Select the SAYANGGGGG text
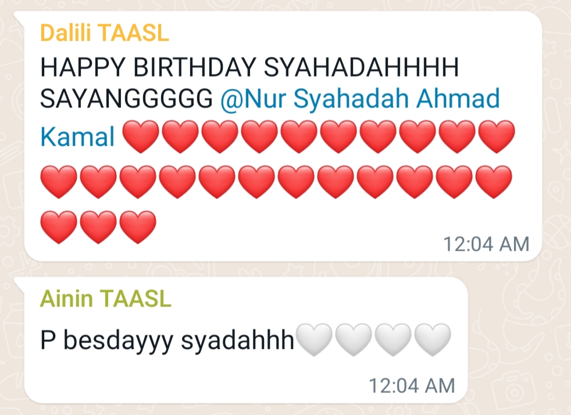Viewport: 571px width, 415px height. pos(126,99)
